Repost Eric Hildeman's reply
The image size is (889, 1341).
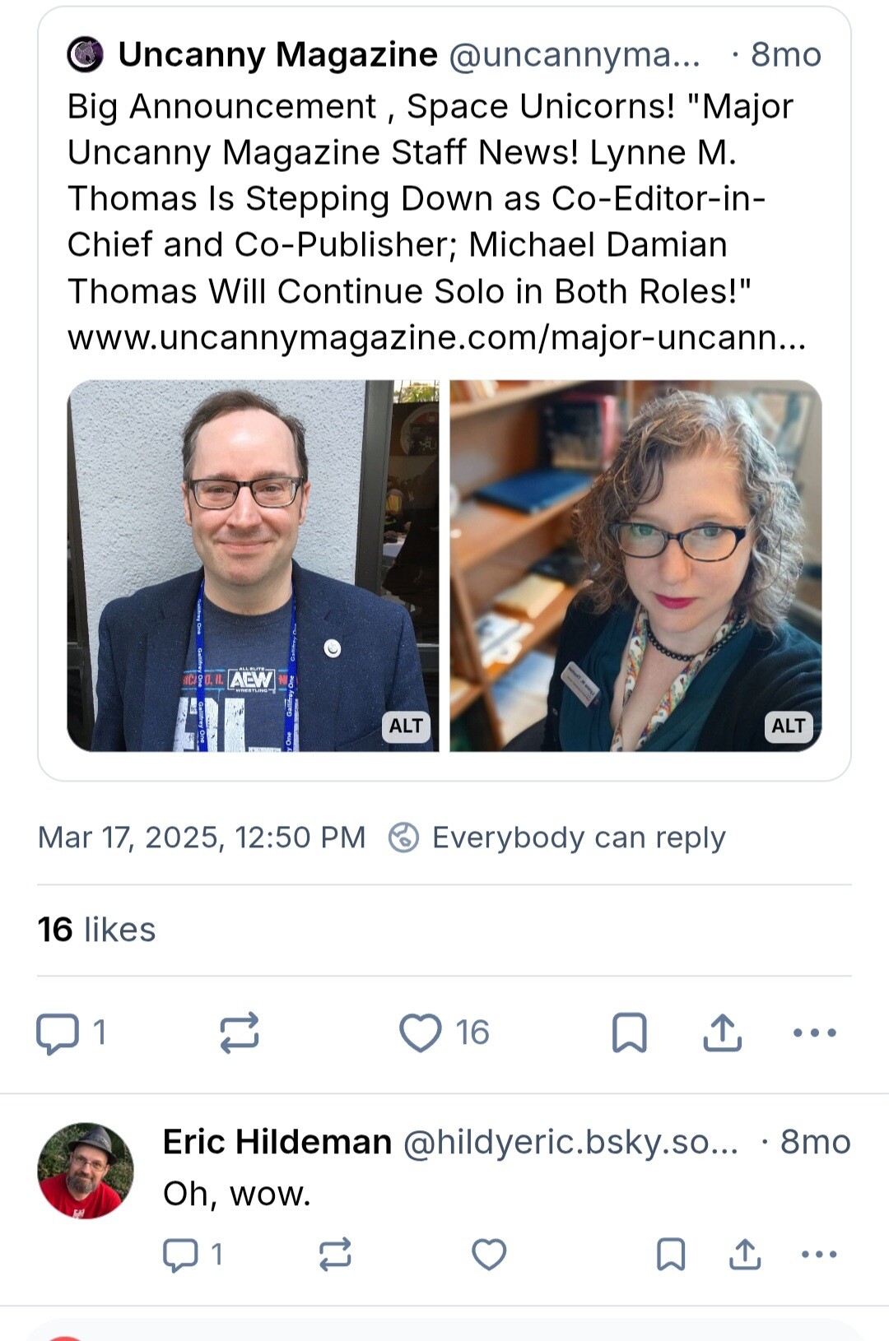(x=335, y=1255)
